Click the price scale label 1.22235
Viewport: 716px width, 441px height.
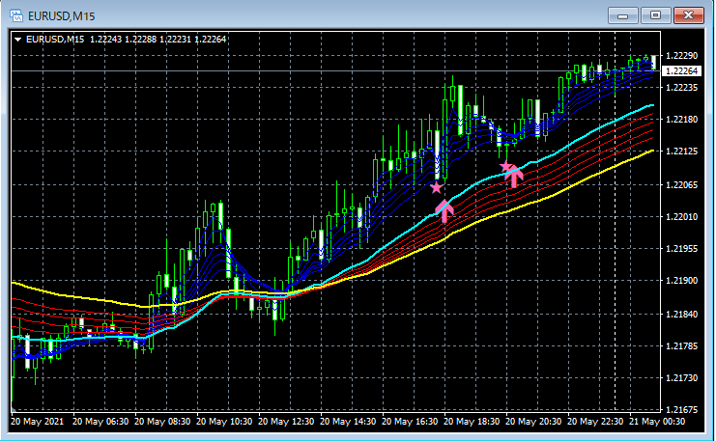[x=682, y=88]
